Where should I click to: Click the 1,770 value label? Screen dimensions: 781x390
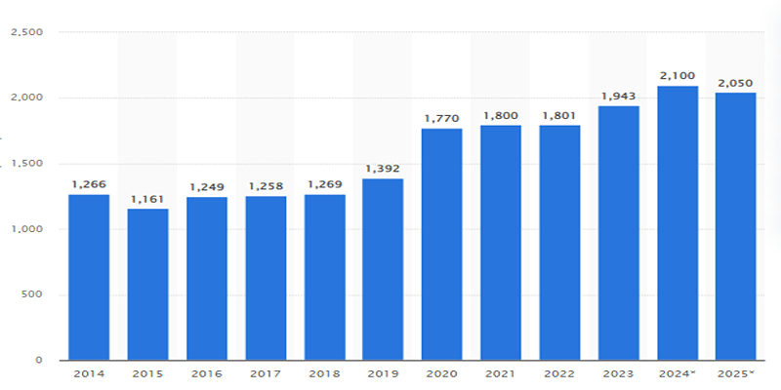pos(441,119)
